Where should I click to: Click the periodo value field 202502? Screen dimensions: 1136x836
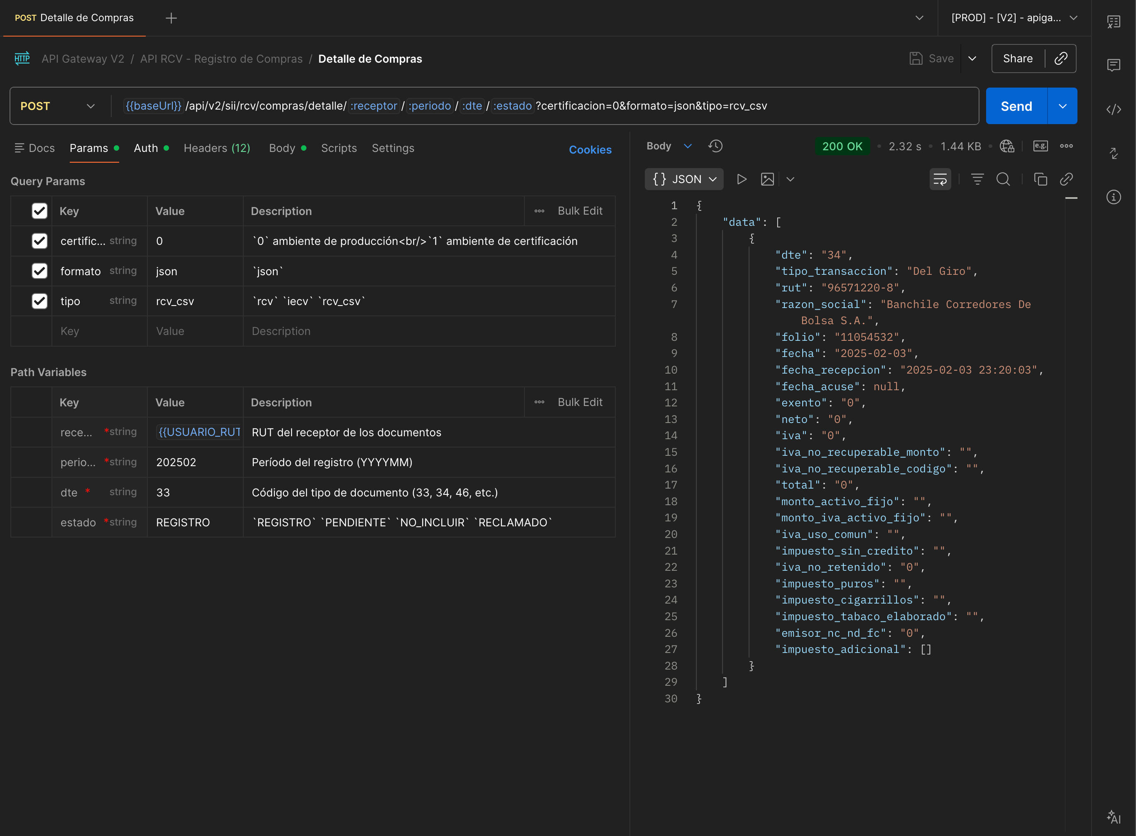(x=176, y=462)
